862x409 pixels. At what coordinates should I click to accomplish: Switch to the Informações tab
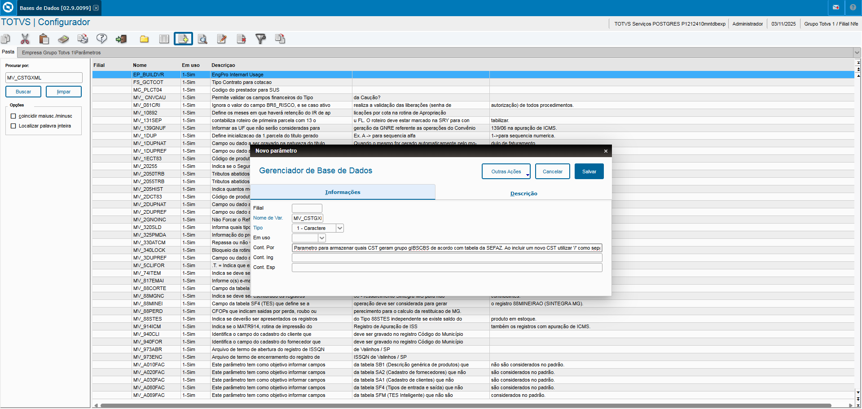click(x=343, y=192)
